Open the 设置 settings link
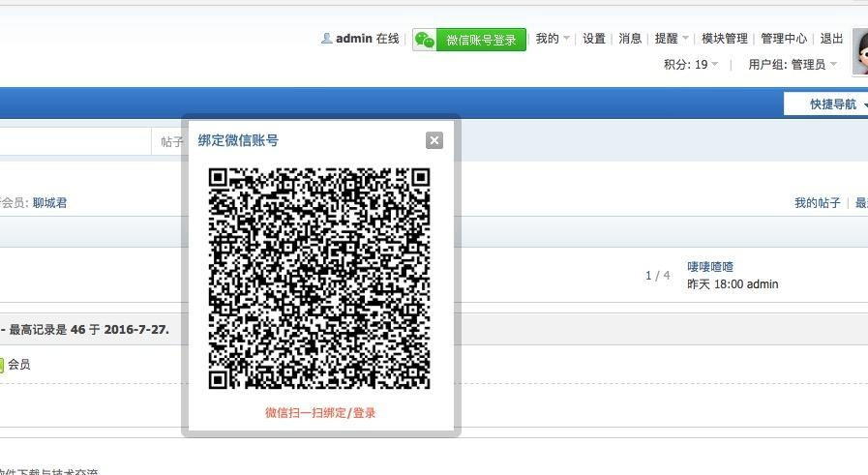Viewport: 868px width, 475px height. 594,38
